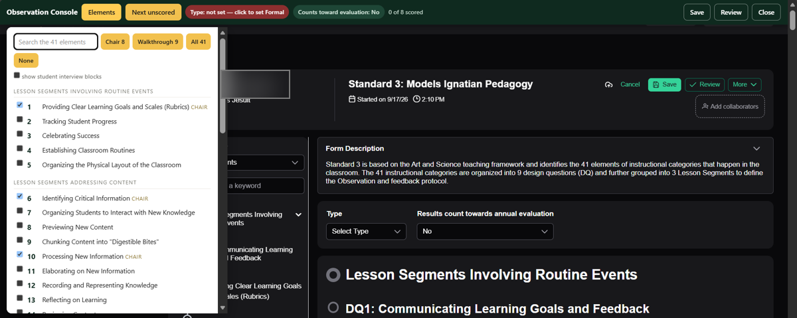
Task: Click the elements panel scrollbar thumb
Action: (222, 85)
